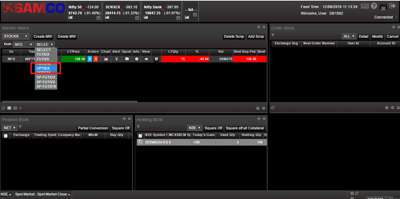Expand the SENSEX index options arrow
Screen dimensions: 400x199
click(137, 18)
